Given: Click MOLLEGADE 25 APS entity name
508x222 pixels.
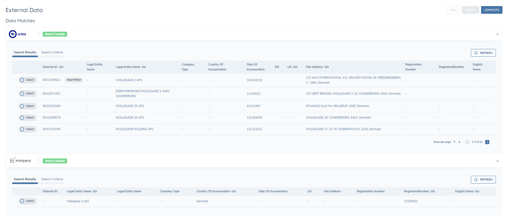Looking at the screenshot, I should tap(130, 106).
